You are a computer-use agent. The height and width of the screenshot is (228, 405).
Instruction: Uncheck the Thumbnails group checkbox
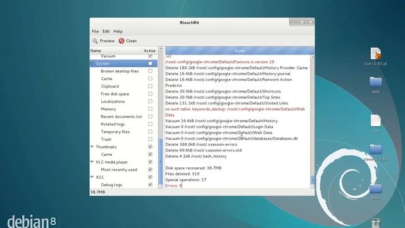click(x=150, y=146)
